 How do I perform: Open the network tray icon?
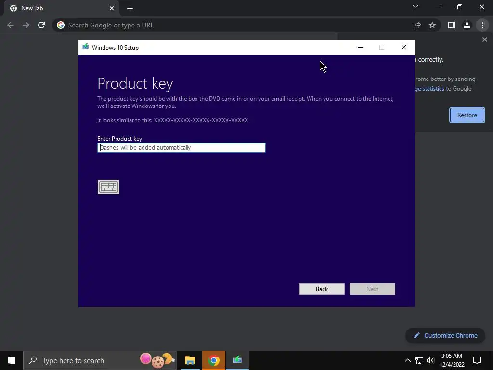419,360
